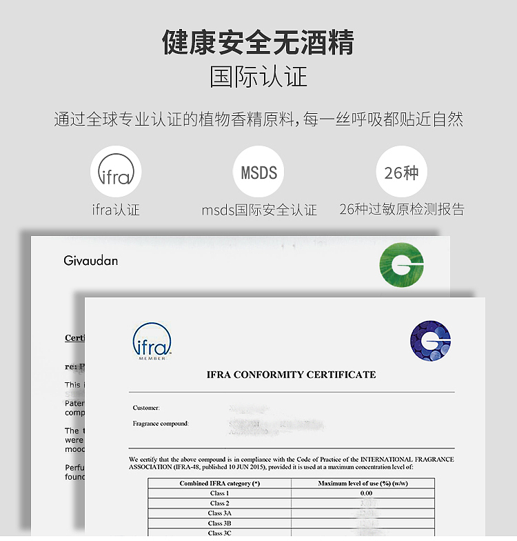
Task: Click the label ifra认证
Action: tap(116, 210)
